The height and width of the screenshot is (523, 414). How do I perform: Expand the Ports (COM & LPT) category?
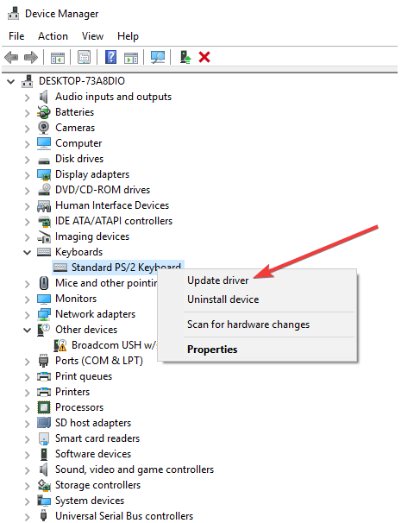click(x=28, y=362)
